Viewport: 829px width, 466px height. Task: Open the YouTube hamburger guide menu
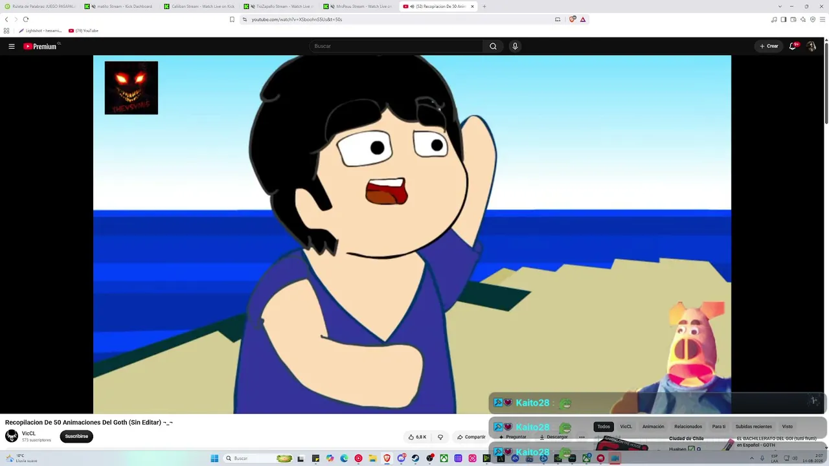[12, 46]
